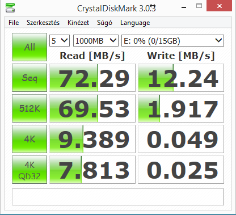This screenshot has width=236, height=215.
Task: Start the 512K random test
Action: [x=29, y=108]
